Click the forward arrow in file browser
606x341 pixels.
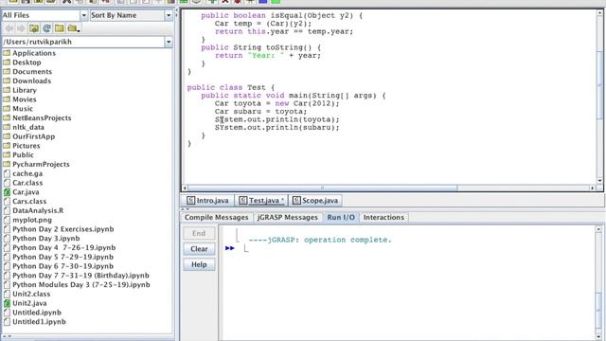(21, 28)
